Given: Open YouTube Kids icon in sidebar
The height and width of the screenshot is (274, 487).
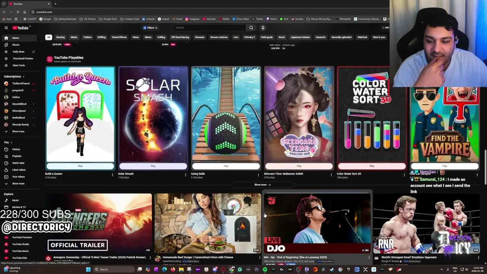Looking at the screenshot, I should (6, 258).
